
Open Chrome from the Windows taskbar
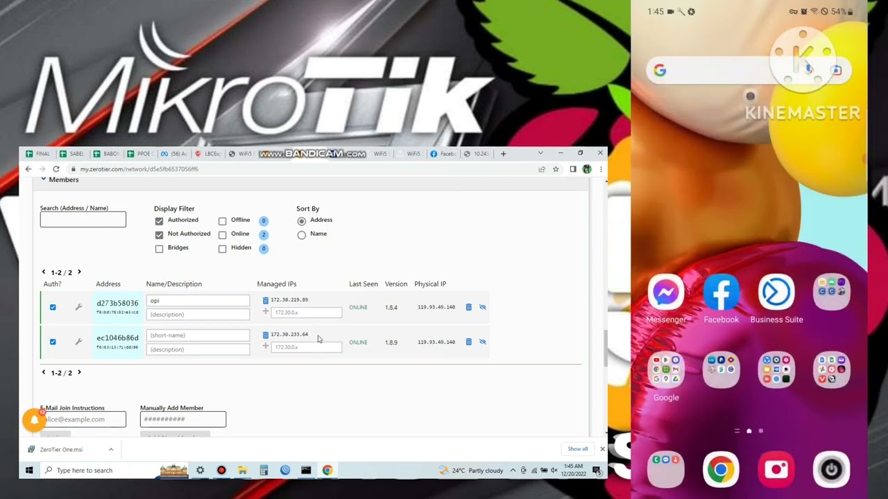click(x=327, y=471)
